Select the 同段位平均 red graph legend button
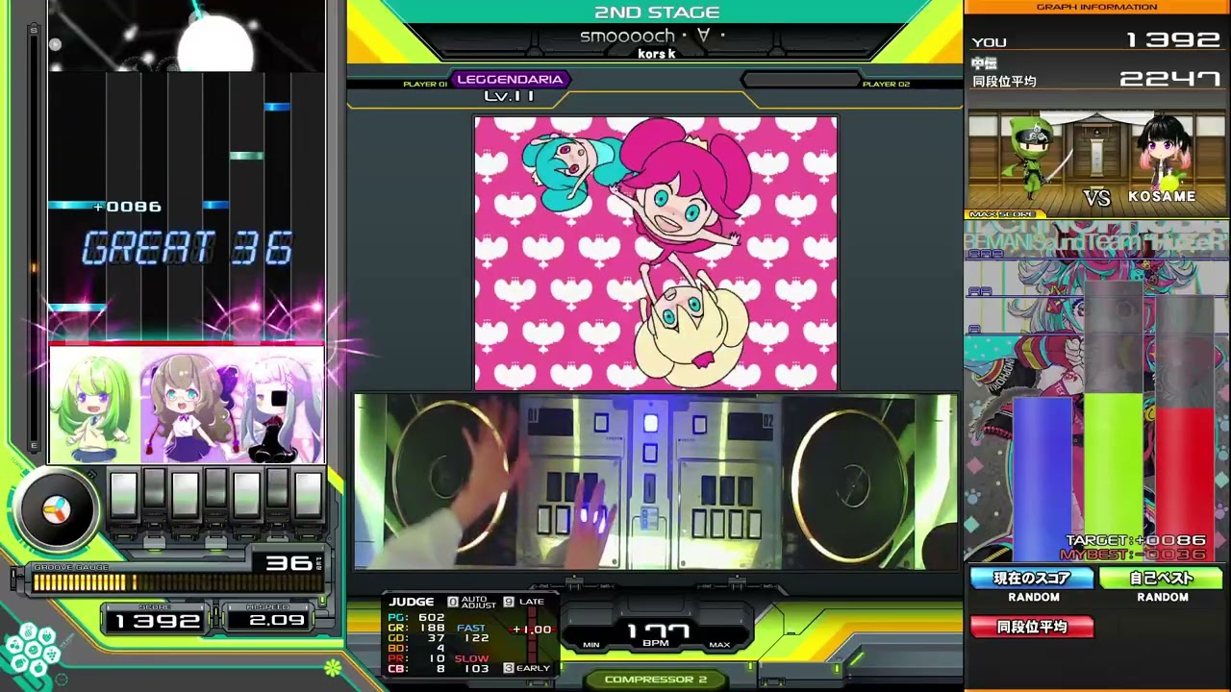Image resolution: width=1231 pixels, height=692 pixels. (1032, 627)
